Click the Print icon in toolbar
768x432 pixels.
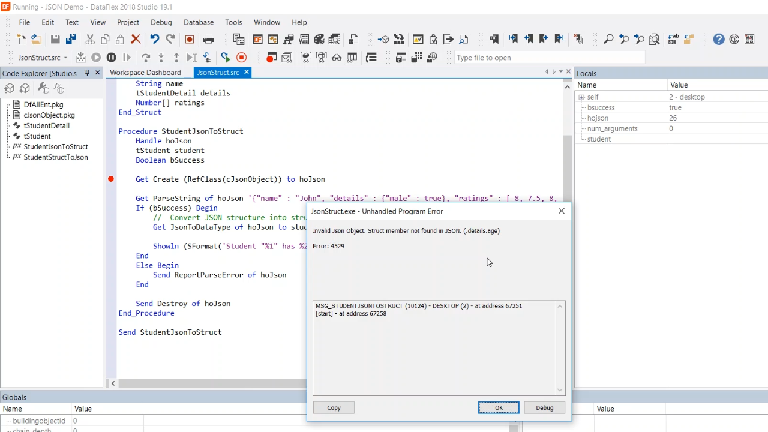click(x=208, y=40)
